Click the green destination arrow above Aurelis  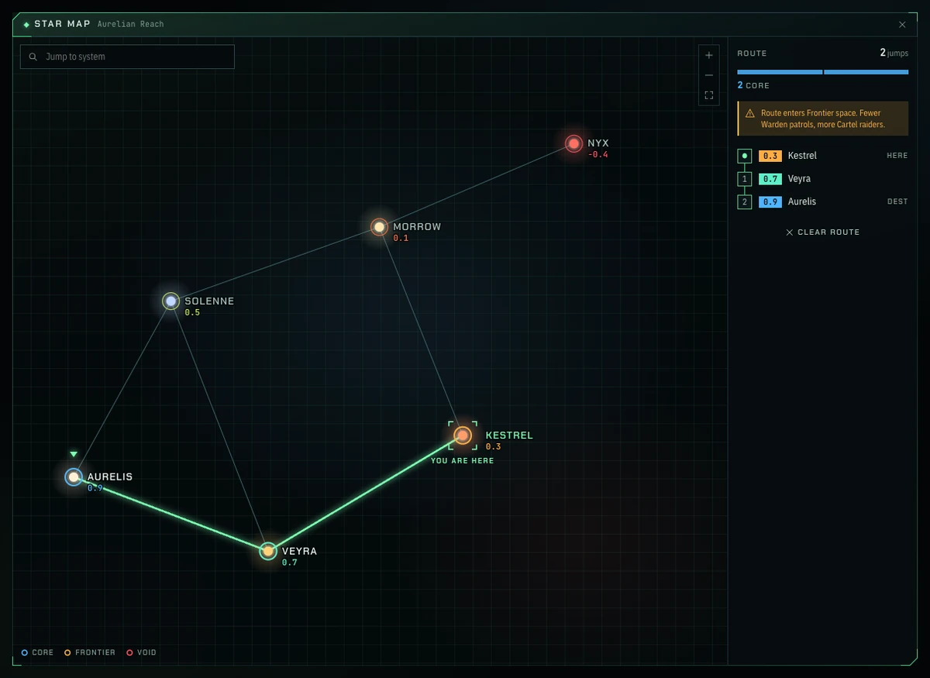[74, 454]
